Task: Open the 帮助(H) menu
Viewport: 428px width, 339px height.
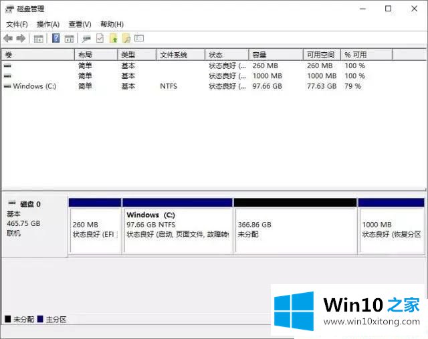Action: 112,24
